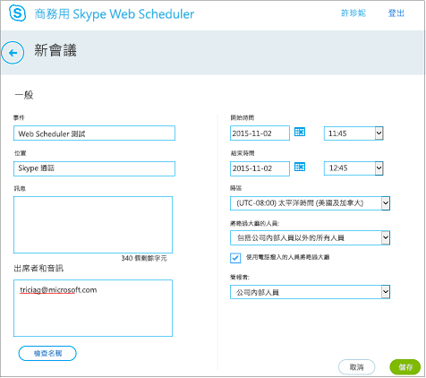The height and width of the screenshot is (378, 426).
Task: Click the 一般 section heading
Action: click(x=24, y=95)
